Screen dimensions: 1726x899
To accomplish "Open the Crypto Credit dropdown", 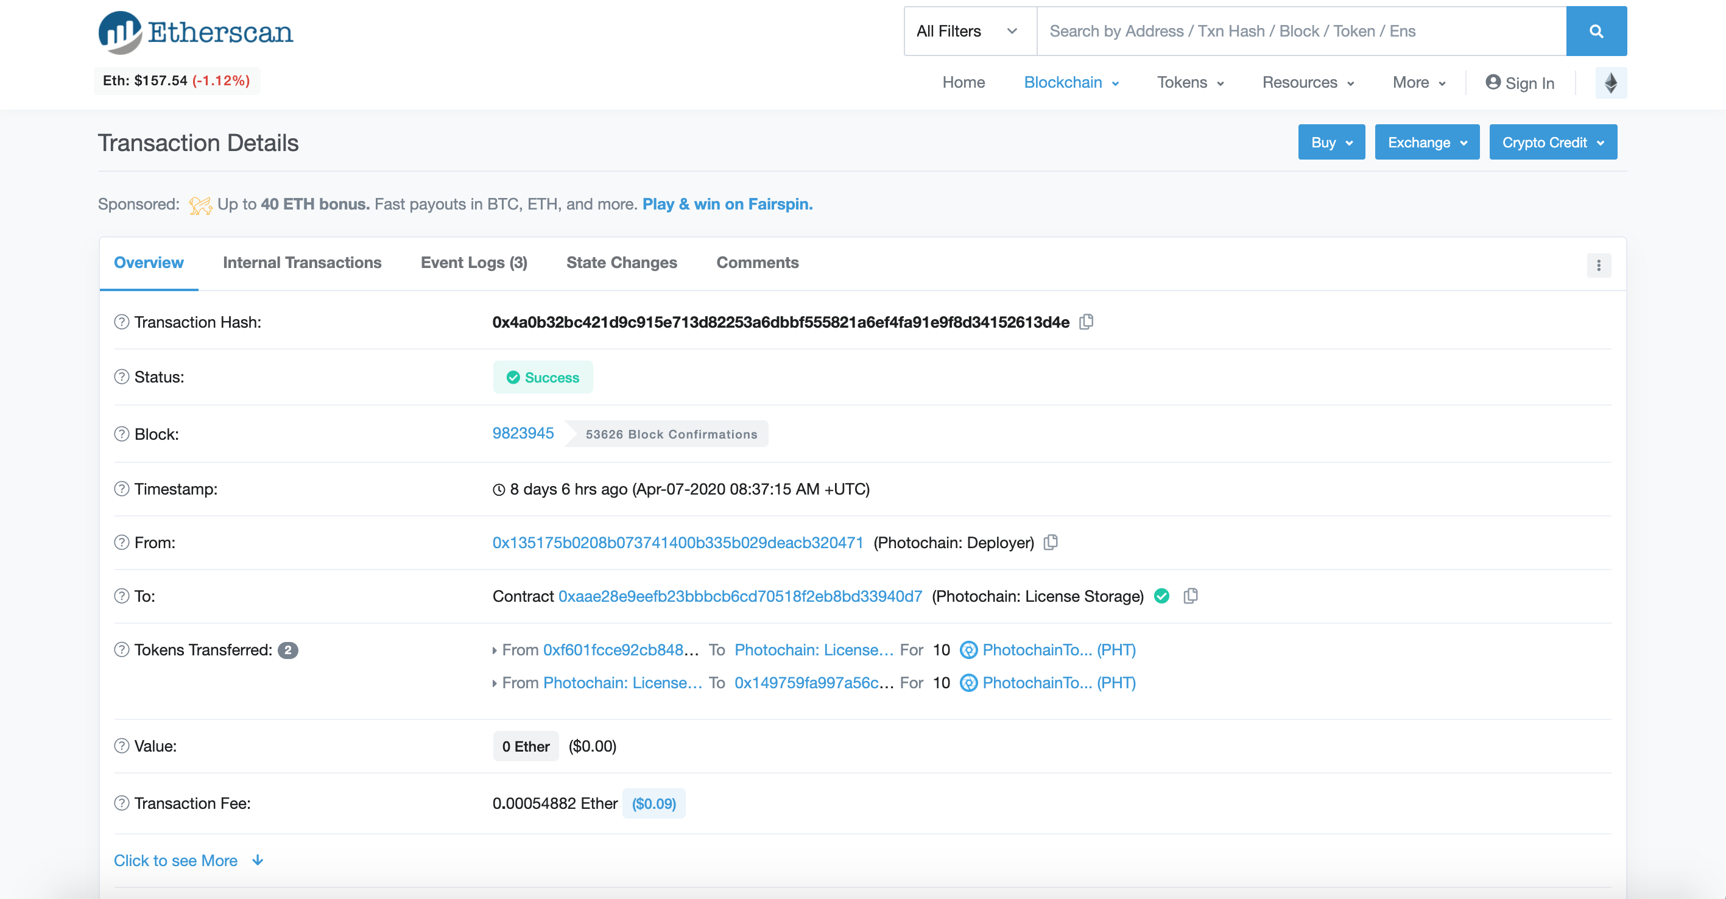I will tap(1552, 142).
